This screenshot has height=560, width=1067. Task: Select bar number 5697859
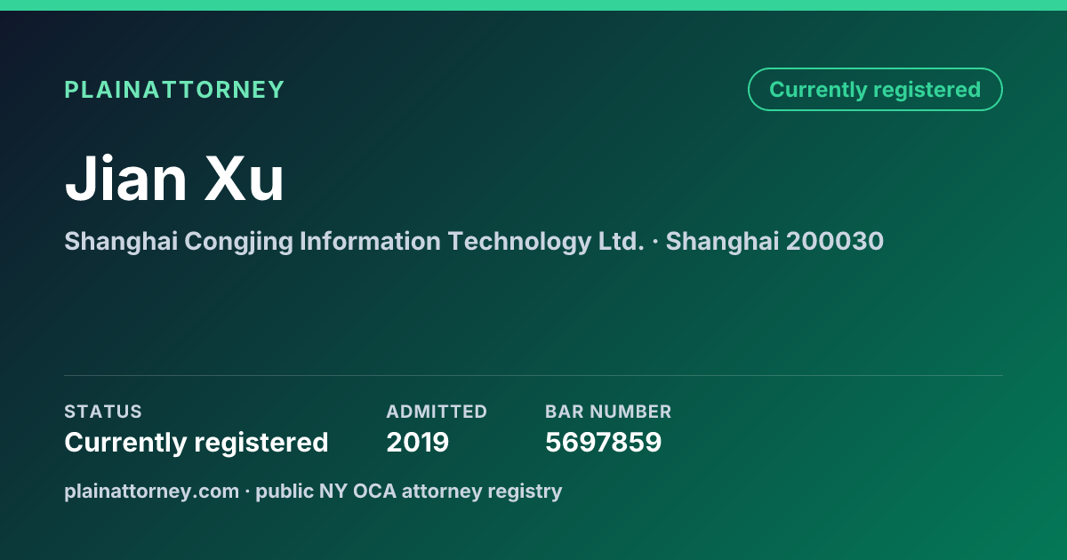604,442
